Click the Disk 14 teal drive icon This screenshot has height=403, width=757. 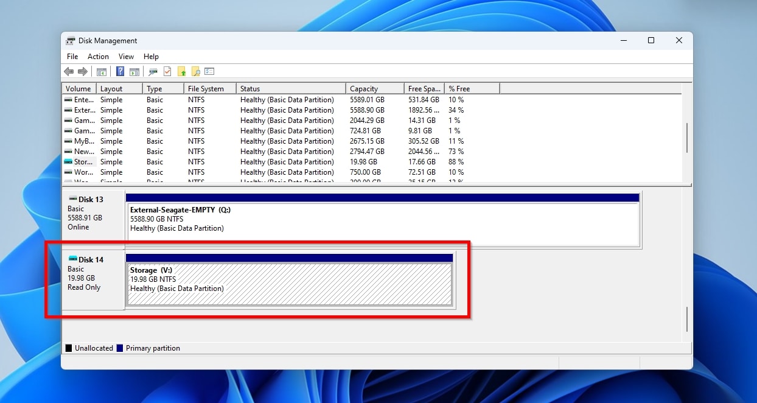tap(73, 259)
